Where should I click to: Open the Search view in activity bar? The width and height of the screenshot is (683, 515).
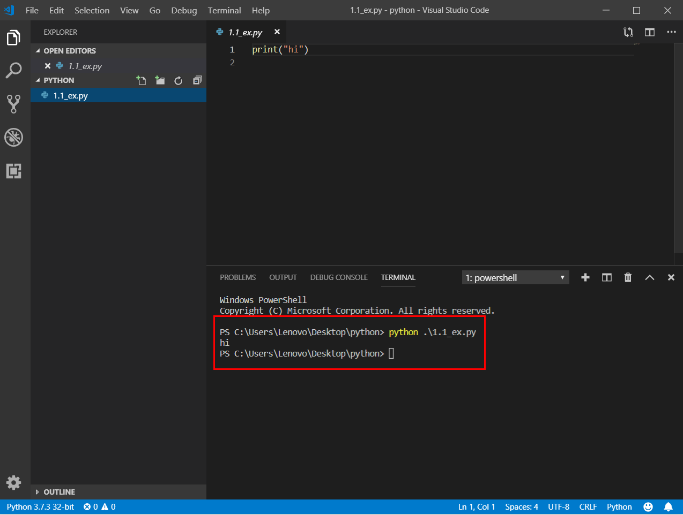[x=13, y=71]
